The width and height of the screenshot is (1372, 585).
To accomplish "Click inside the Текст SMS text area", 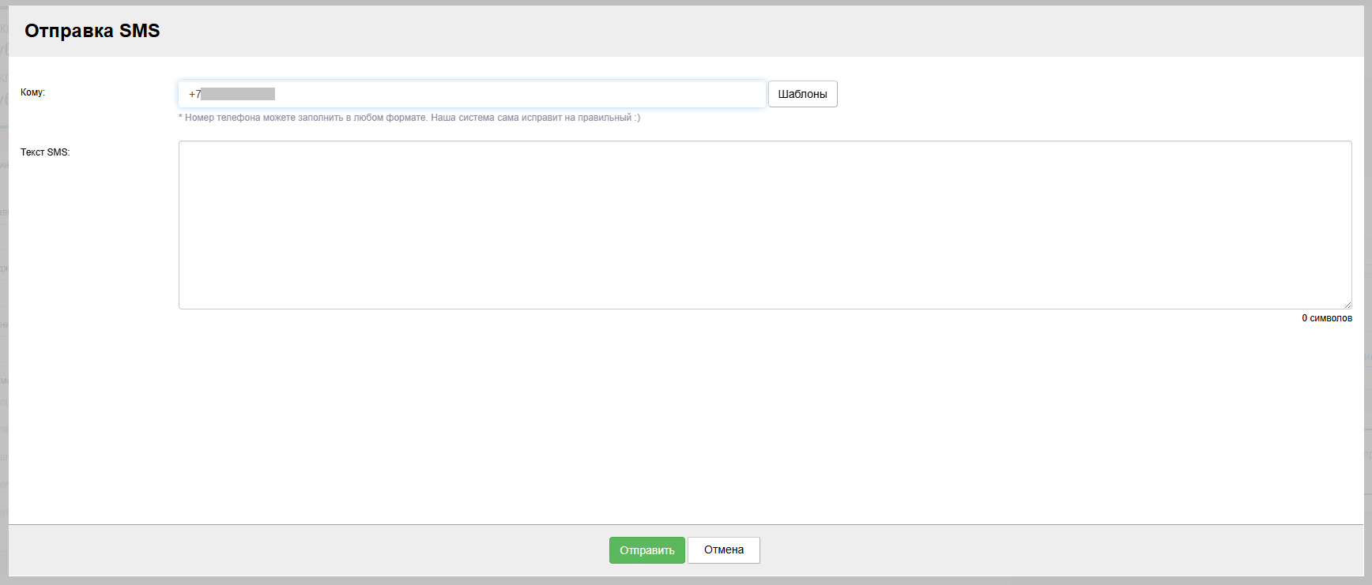I will (764, 225).
